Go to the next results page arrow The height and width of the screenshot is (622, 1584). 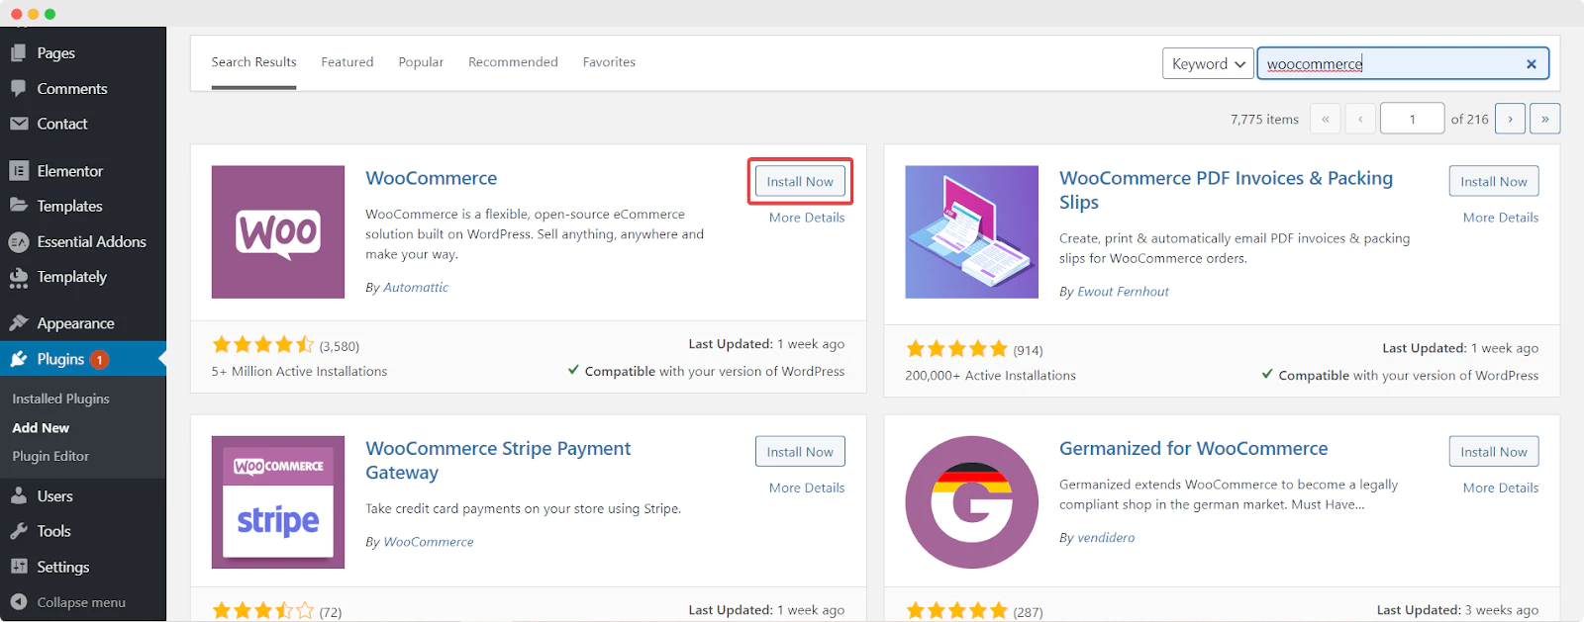pos(1510,119)
